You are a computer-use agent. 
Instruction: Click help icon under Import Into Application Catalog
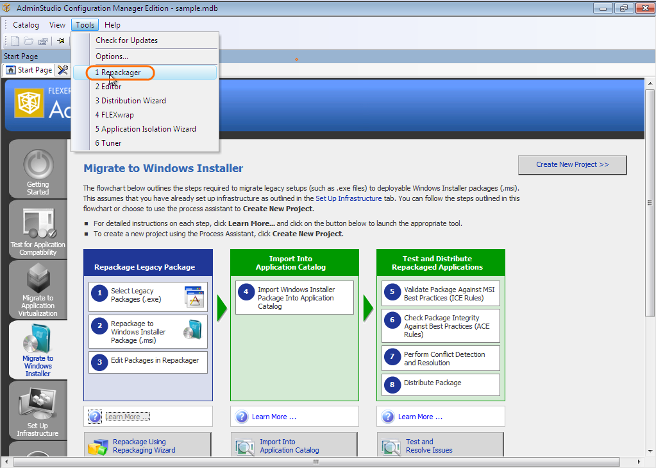242,417
